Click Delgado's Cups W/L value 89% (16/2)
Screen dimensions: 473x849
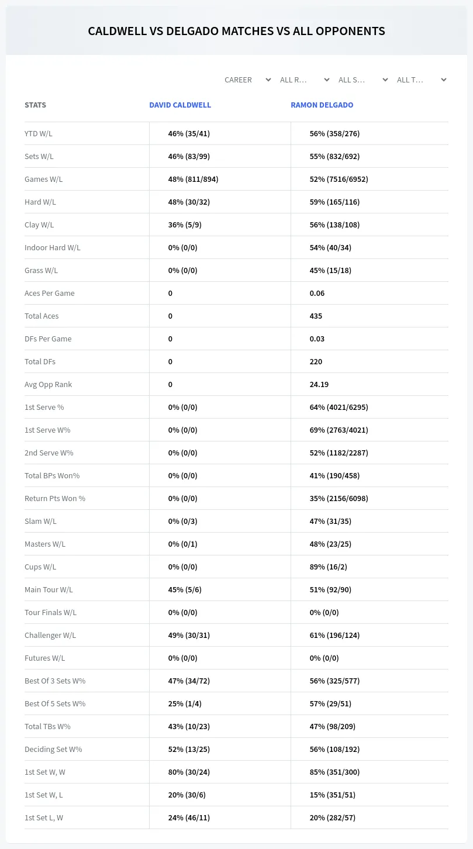pyautogui.click(x=329, y=567)
